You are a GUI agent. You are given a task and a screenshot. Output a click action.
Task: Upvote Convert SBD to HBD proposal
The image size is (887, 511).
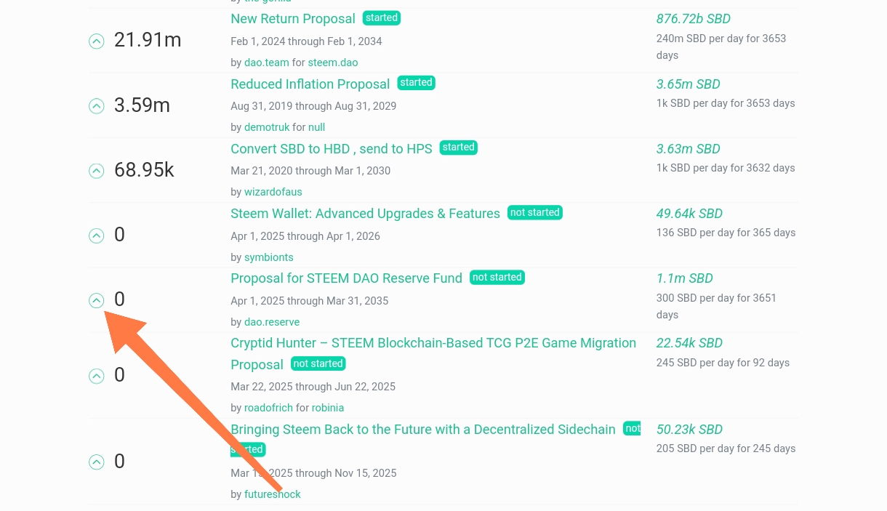click(97, 171)
